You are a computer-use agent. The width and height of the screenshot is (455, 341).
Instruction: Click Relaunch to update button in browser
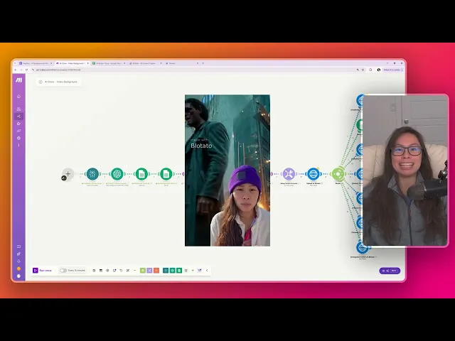click(x=392, y=70)
